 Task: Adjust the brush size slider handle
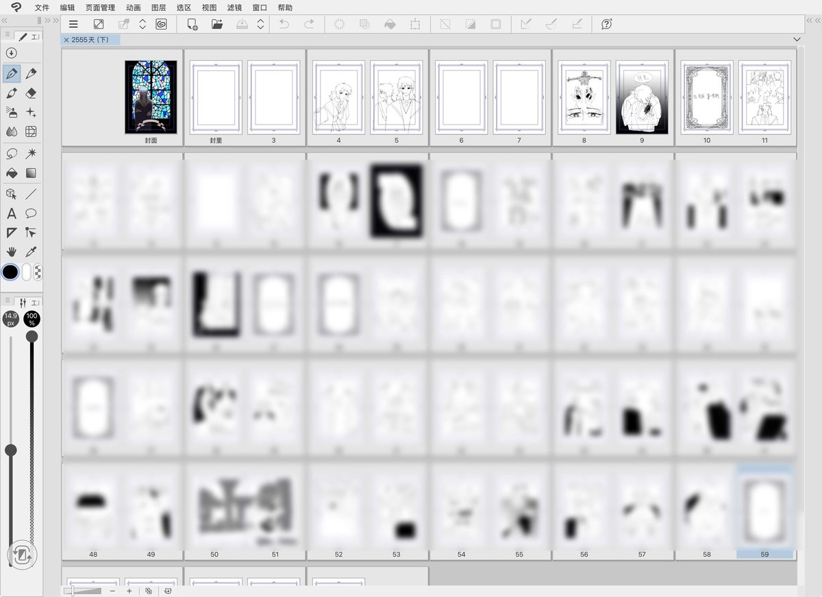(10, 450)
